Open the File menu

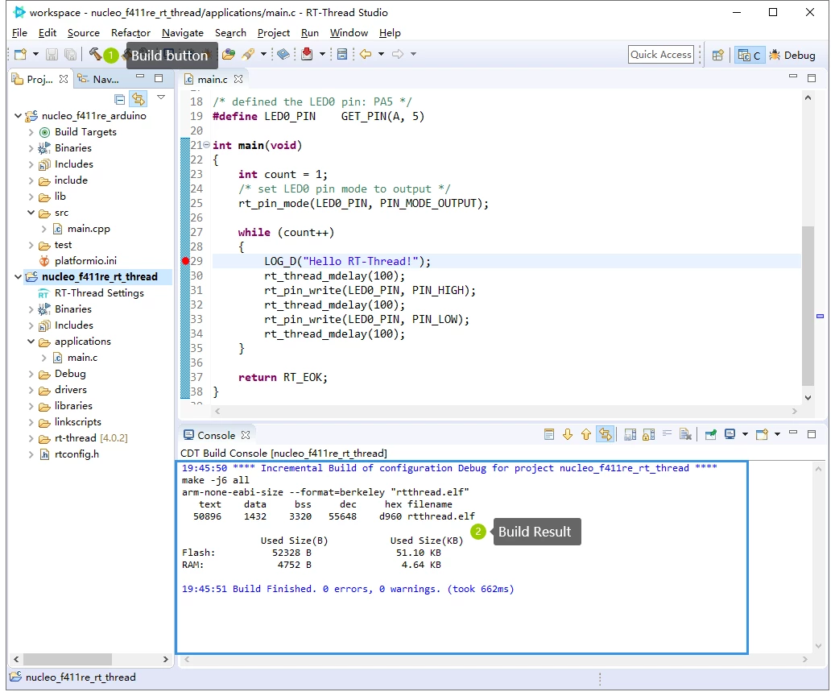(x=19, y=32)
